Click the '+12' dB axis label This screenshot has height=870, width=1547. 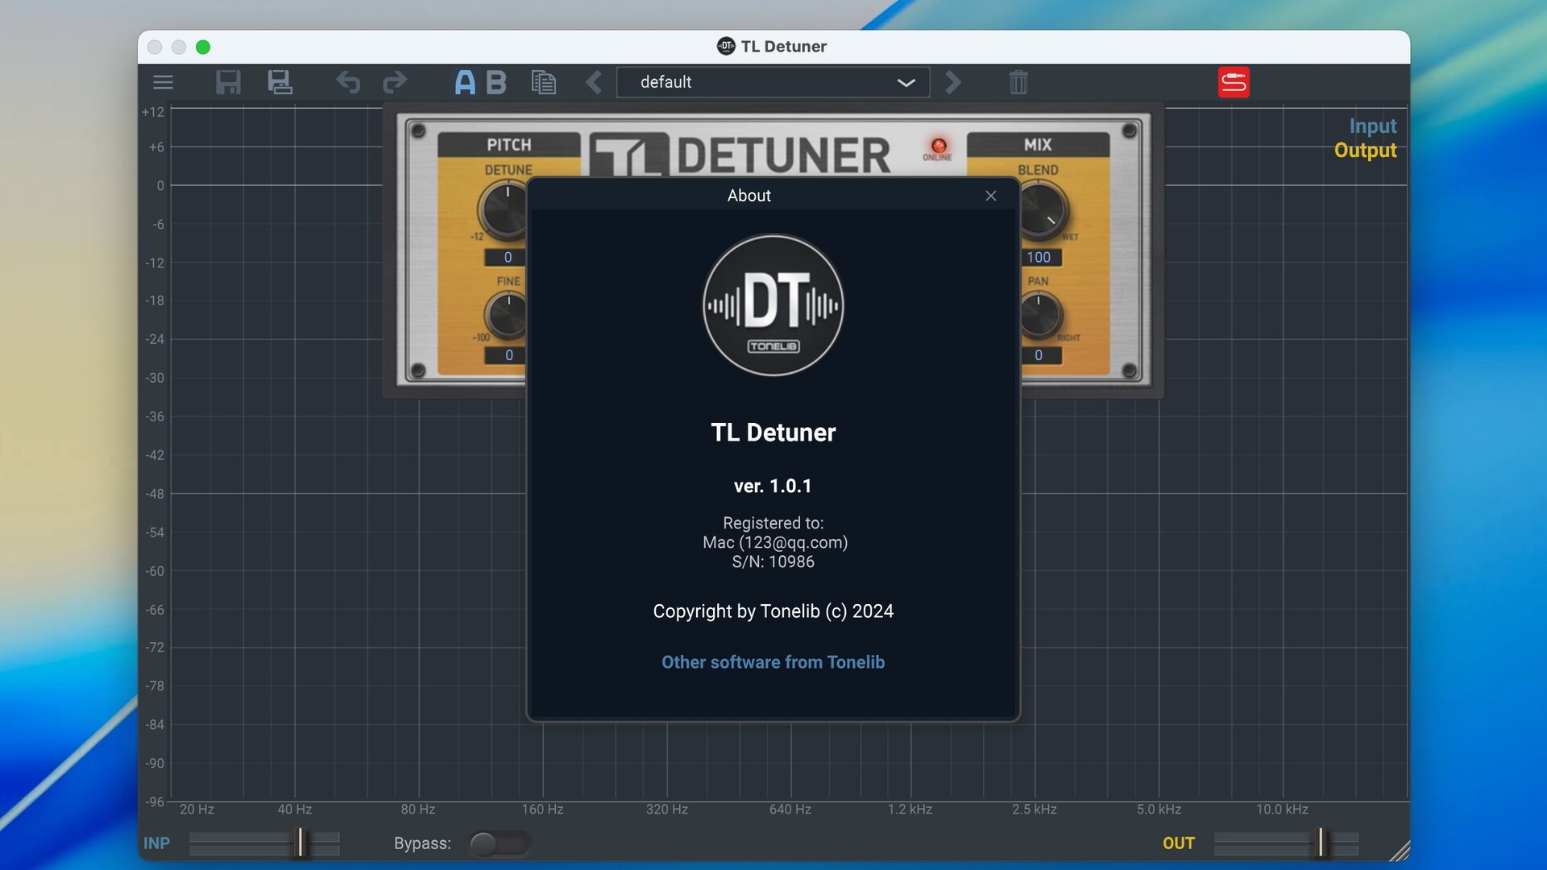[153, 112]
